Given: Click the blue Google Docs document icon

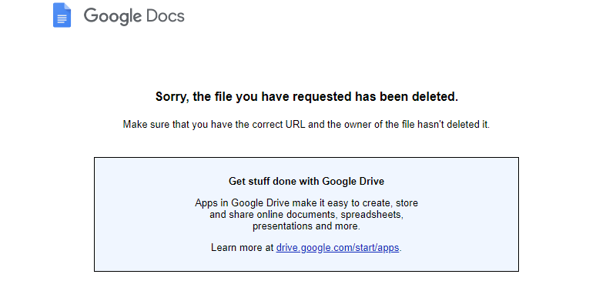Looking at the screenshot, I should point(62,15).
